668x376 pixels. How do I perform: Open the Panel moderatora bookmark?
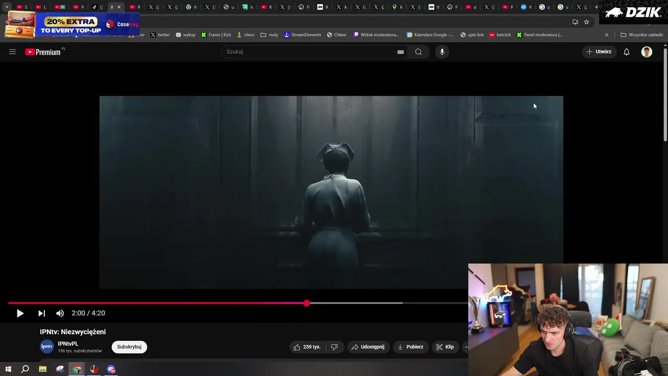click(539, 35)
